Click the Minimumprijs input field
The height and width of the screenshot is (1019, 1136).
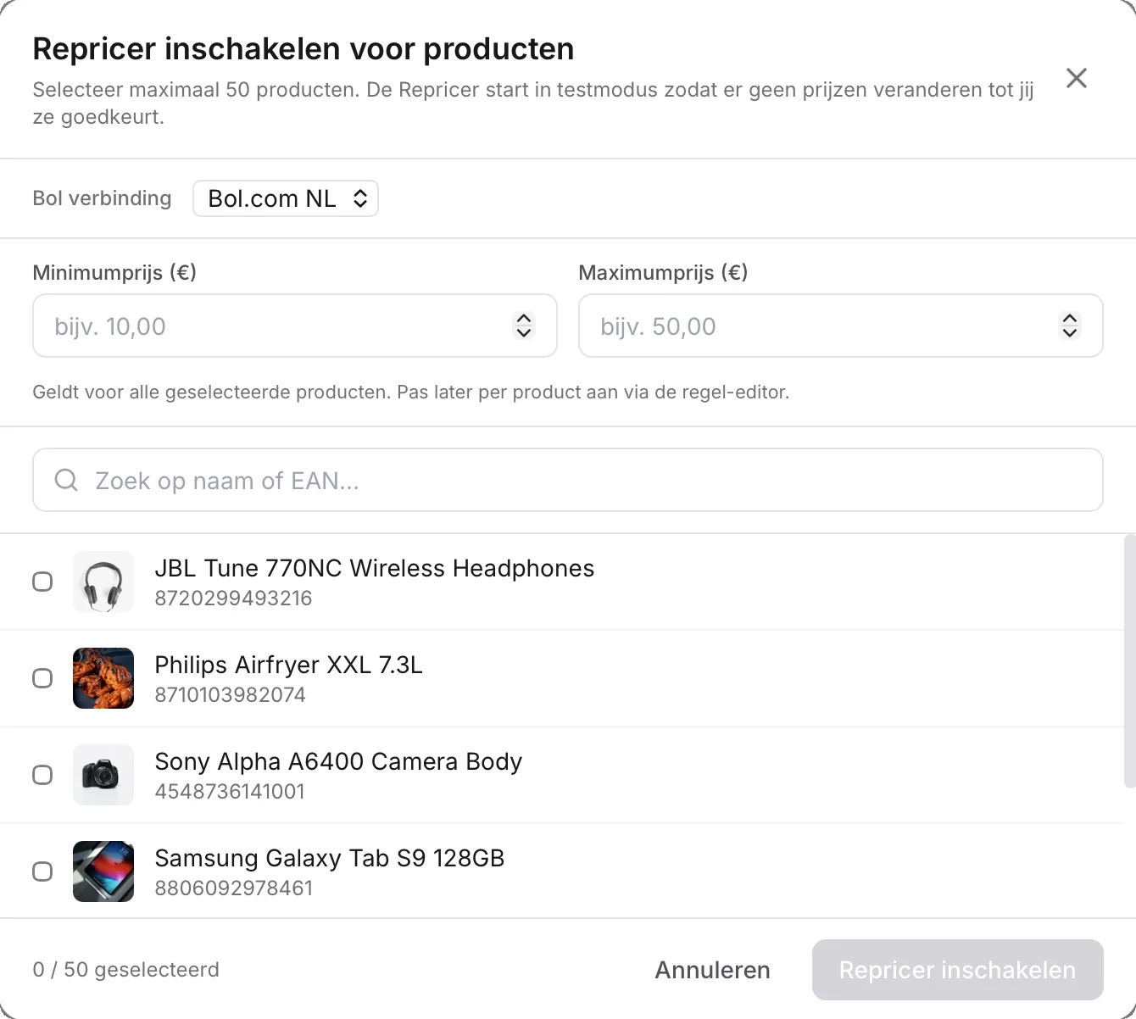pos(295,326)
